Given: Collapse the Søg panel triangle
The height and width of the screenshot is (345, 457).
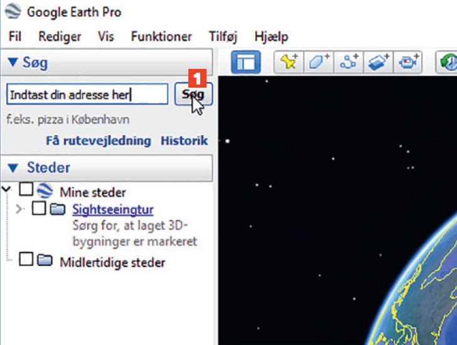Looking at the screenshot, I should tap(13, 61).
